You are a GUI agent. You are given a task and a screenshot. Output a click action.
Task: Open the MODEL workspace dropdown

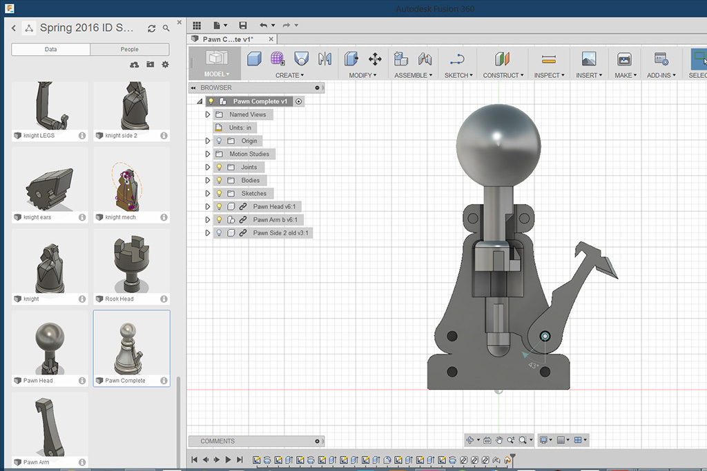pos(216,74)
